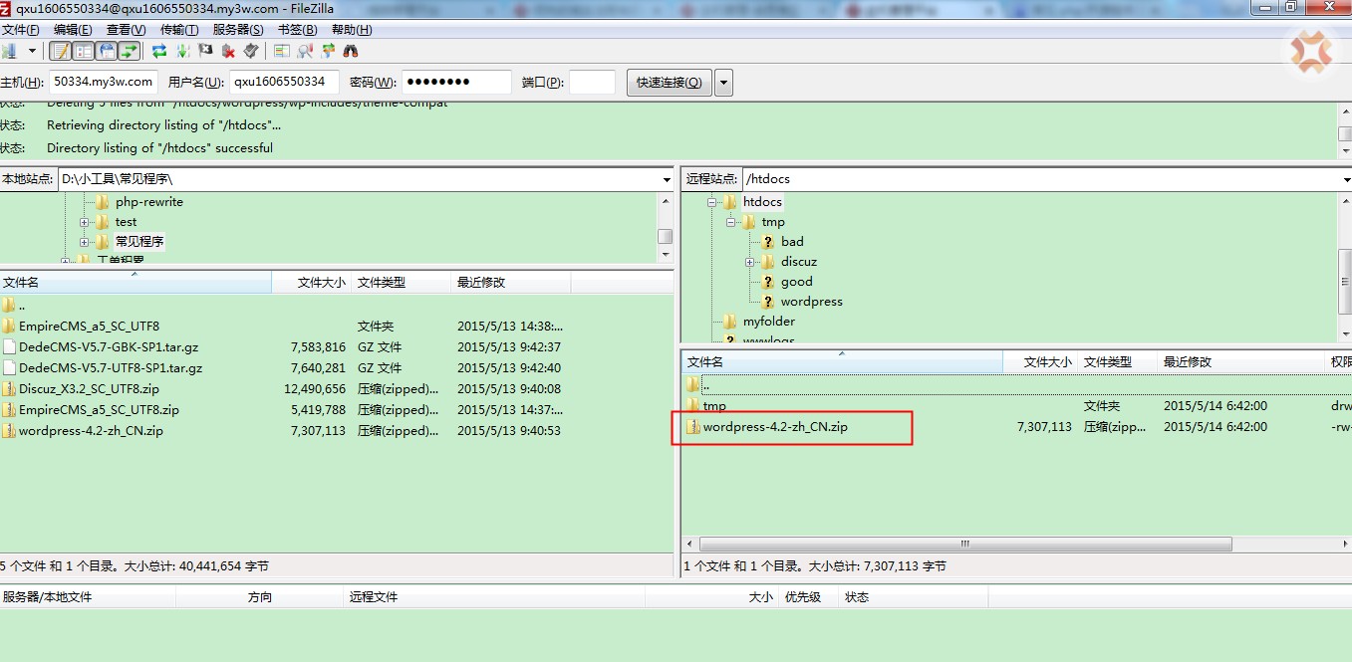This screenshot has height=662, width=1352.
Task: Expand the test folder in local tree
Action: pos(85,222)
